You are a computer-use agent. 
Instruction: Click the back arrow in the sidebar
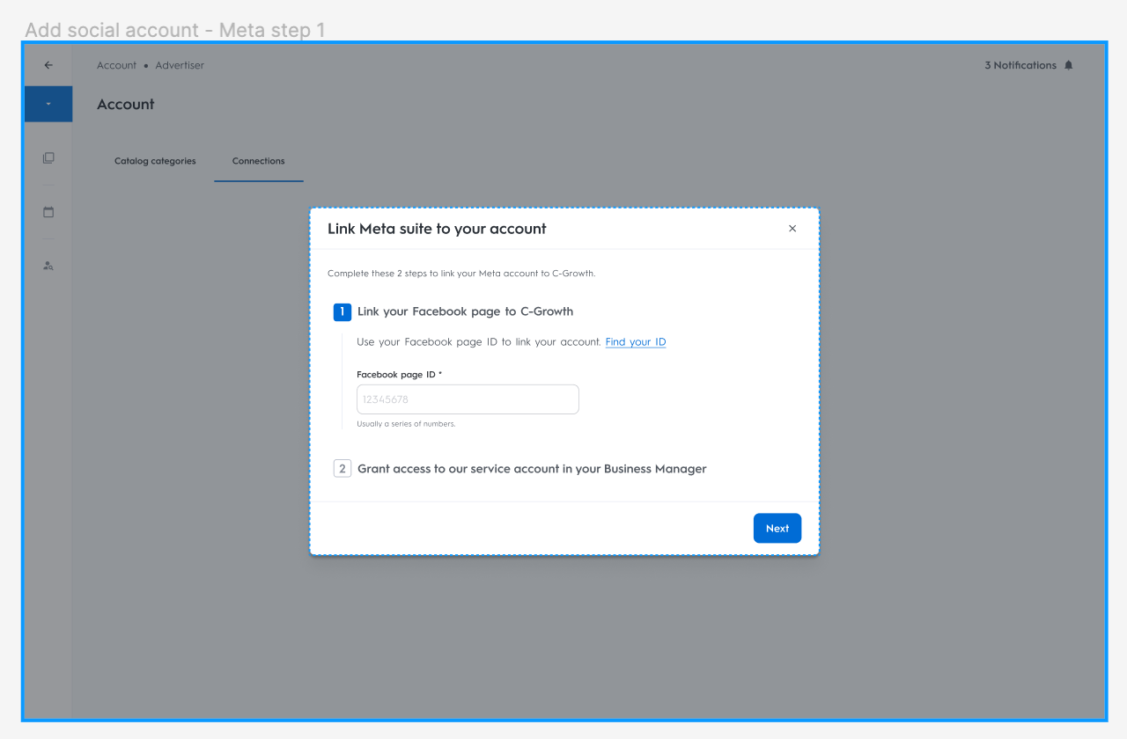tap(48, 65)
